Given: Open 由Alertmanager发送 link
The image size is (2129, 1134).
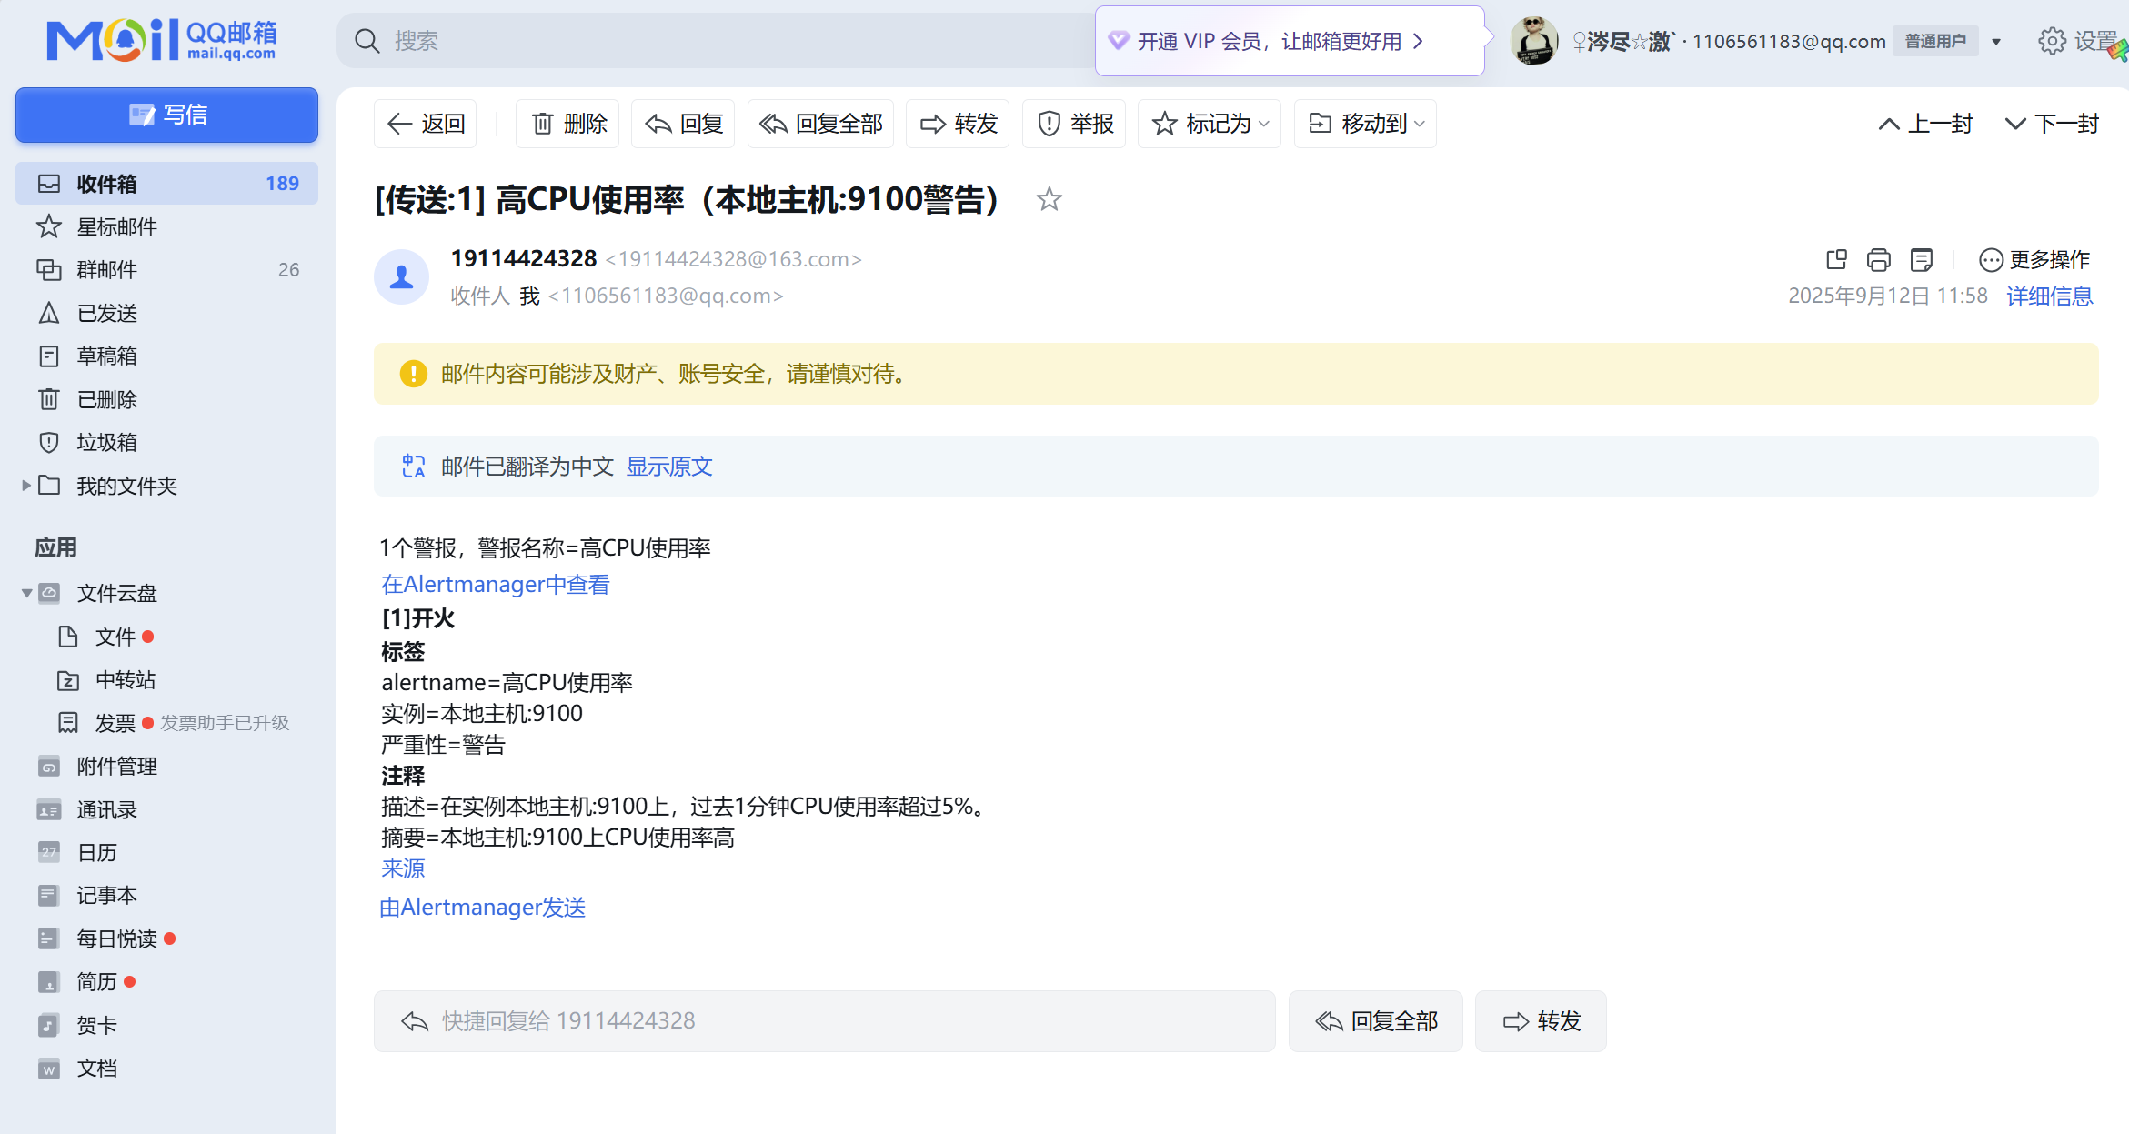Looking at the screenshot, I should pyautogui.click(x=482, y=908).
